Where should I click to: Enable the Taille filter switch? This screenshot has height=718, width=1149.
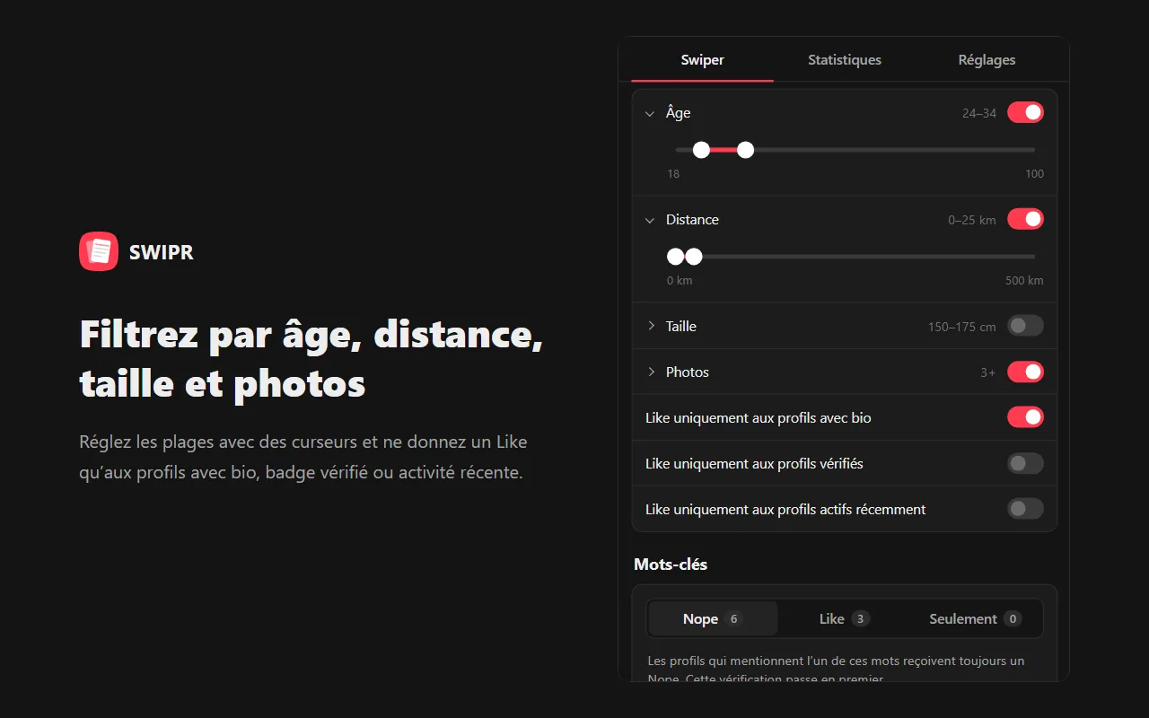(x=1025, y=326)
